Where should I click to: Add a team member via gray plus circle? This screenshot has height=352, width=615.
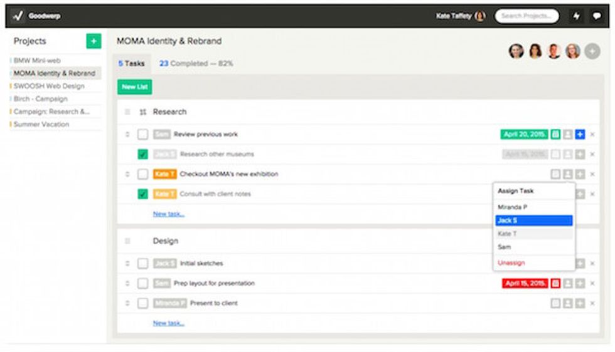[x=592, y=51]
